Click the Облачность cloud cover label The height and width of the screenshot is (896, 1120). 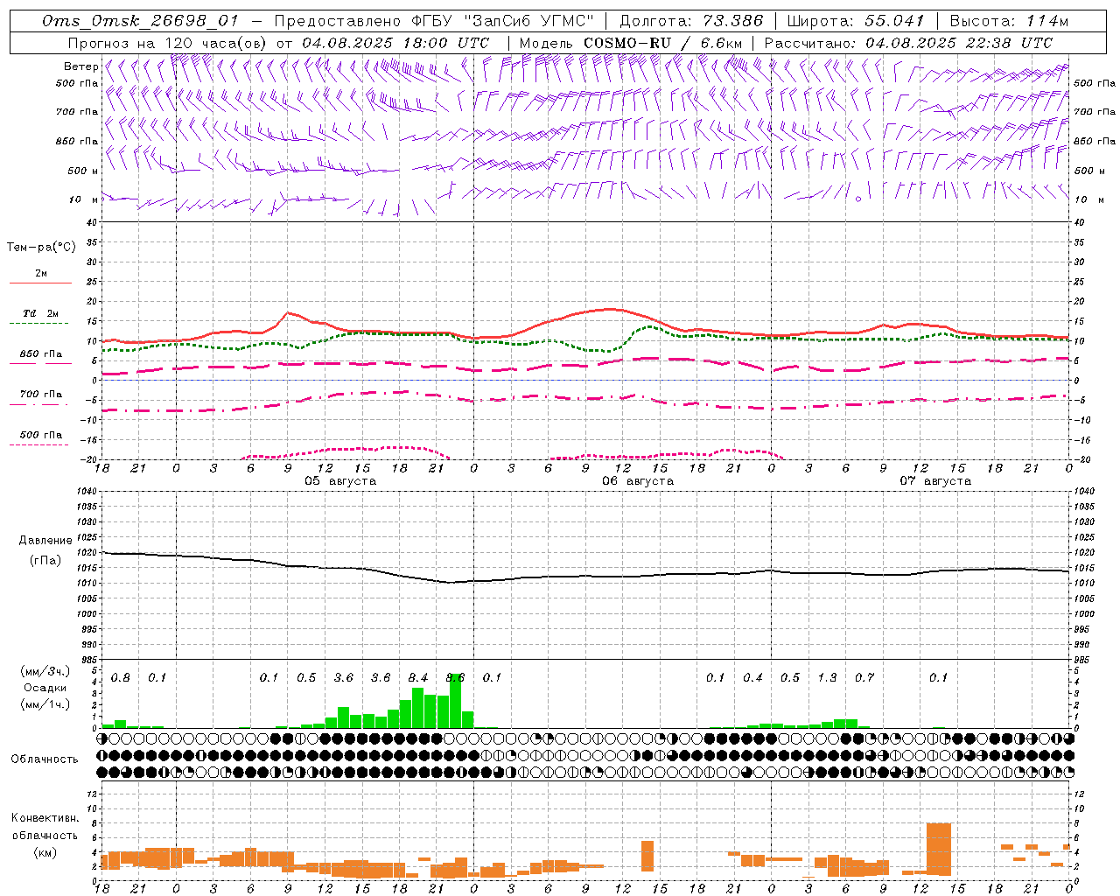[x=45, y=759]
